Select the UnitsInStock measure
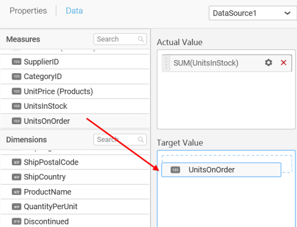Screen dimensions: 297x227 (x=75, y=106)
